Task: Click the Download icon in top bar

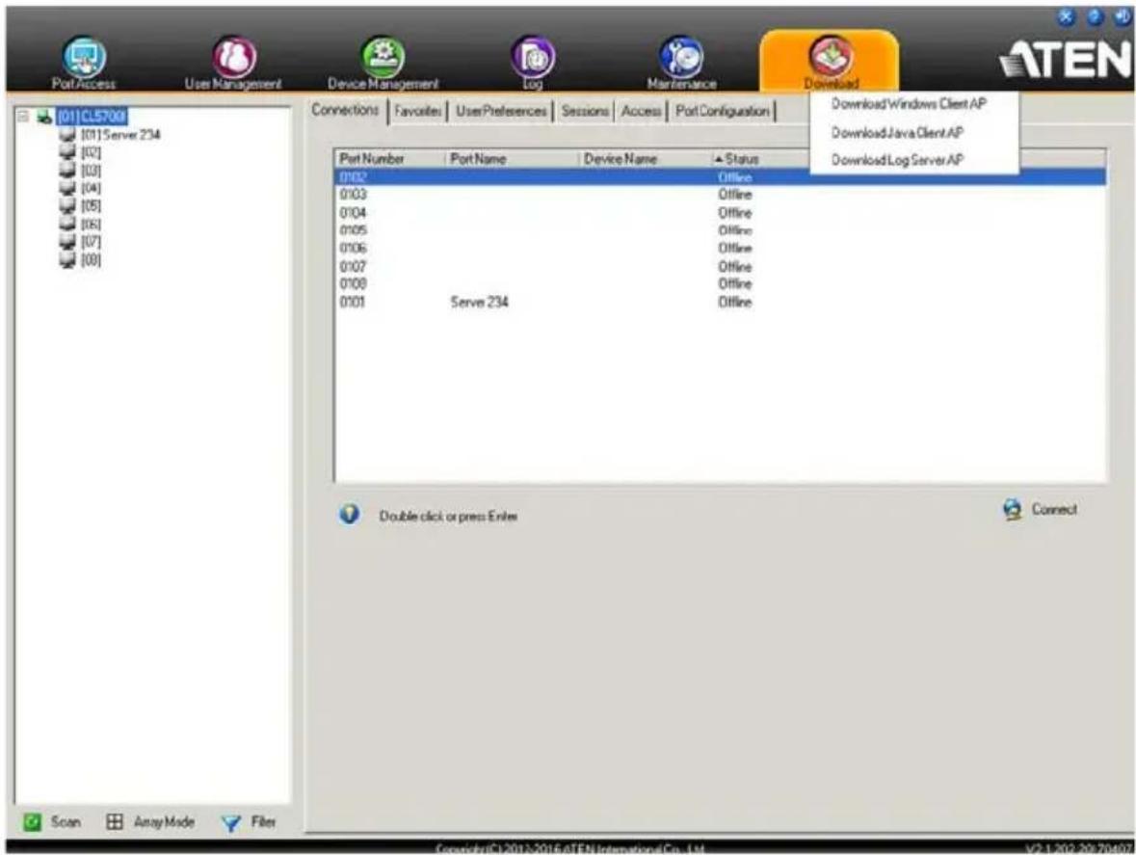Action: pyautogui.click(x=831, y=55)
